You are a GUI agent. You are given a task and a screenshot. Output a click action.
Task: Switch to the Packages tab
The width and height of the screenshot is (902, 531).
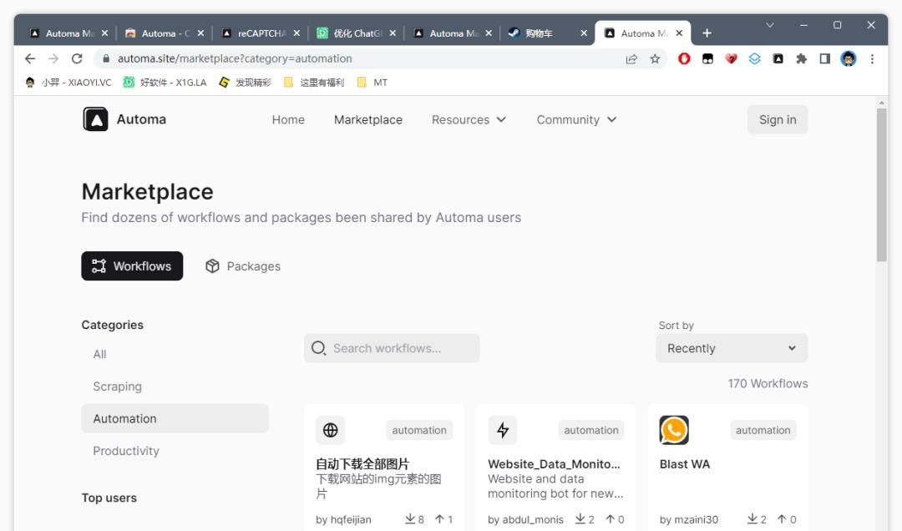[x=243, y=266]
